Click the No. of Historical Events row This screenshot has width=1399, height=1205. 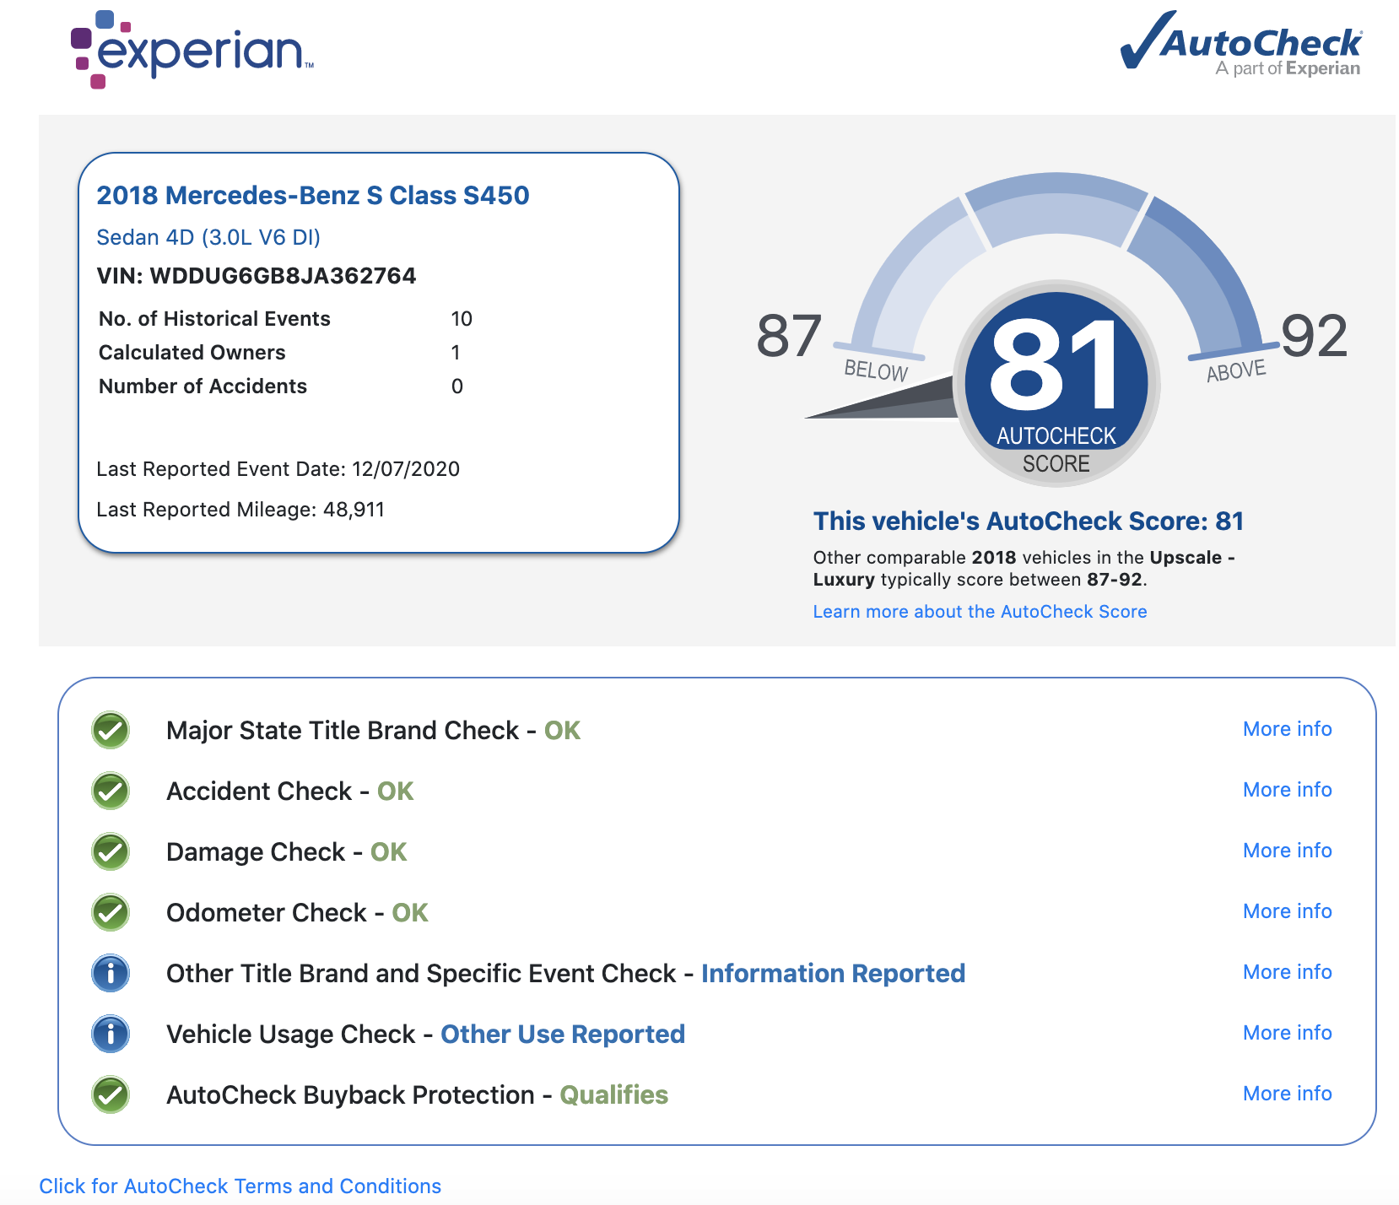[x=285, y=319]
